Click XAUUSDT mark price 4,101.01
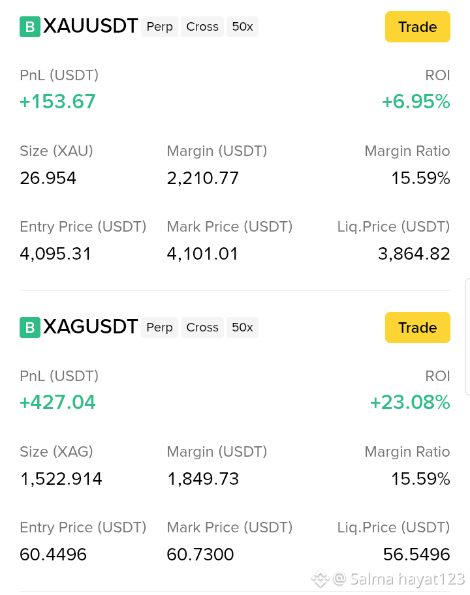This screenshot has height=595, width=470. click(x=202, y=254)
